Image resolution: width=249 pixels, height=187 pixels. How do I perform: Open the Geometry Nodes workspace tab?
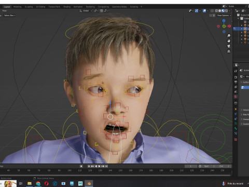pyautogui.click(x=119, y=7)
